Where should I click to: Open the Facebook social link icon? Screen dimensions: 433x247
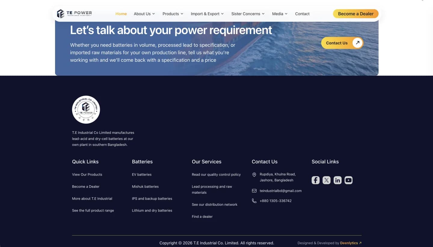pos(315,180)
